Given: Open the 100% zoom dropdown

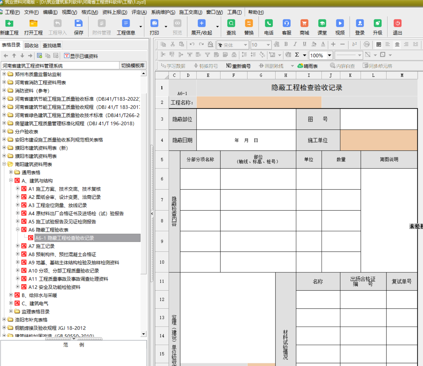Looking at the screenshot, I should click(x=329, y=55).
